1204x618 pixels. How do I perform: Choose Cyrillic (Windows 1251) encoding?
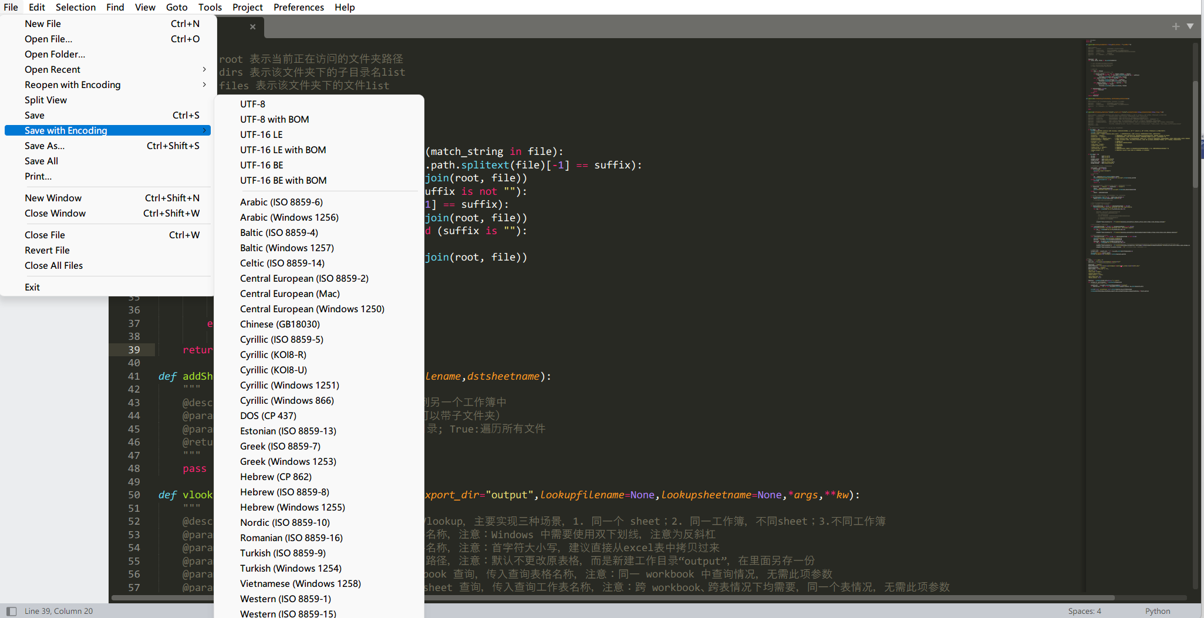pyautogui.click(x=319, y=385)
